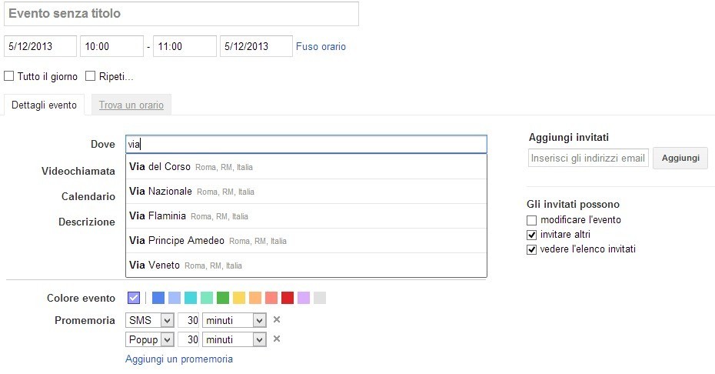The width and height of the screenshot is (715, 374).
Task: Remove the SMS reminder with X icon
Action: tap(278, 320)
